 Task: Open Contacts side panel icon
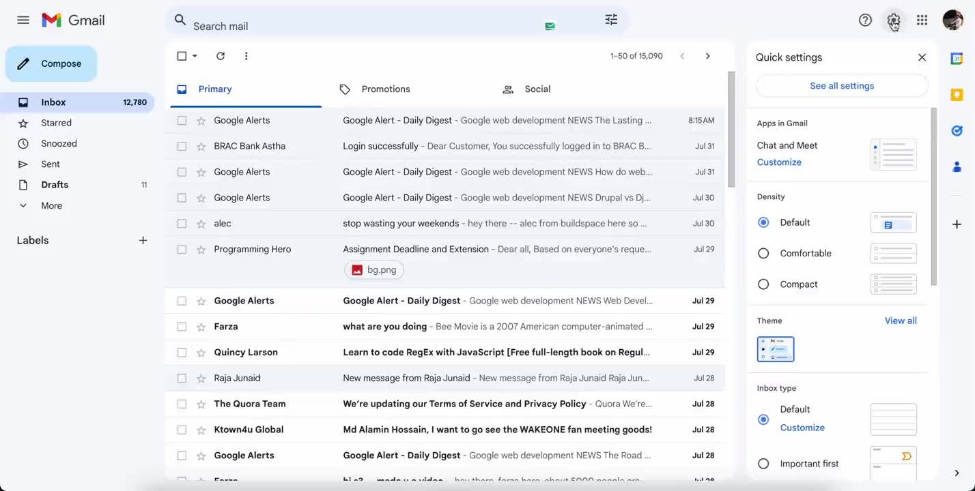click(x=957, y=166)
